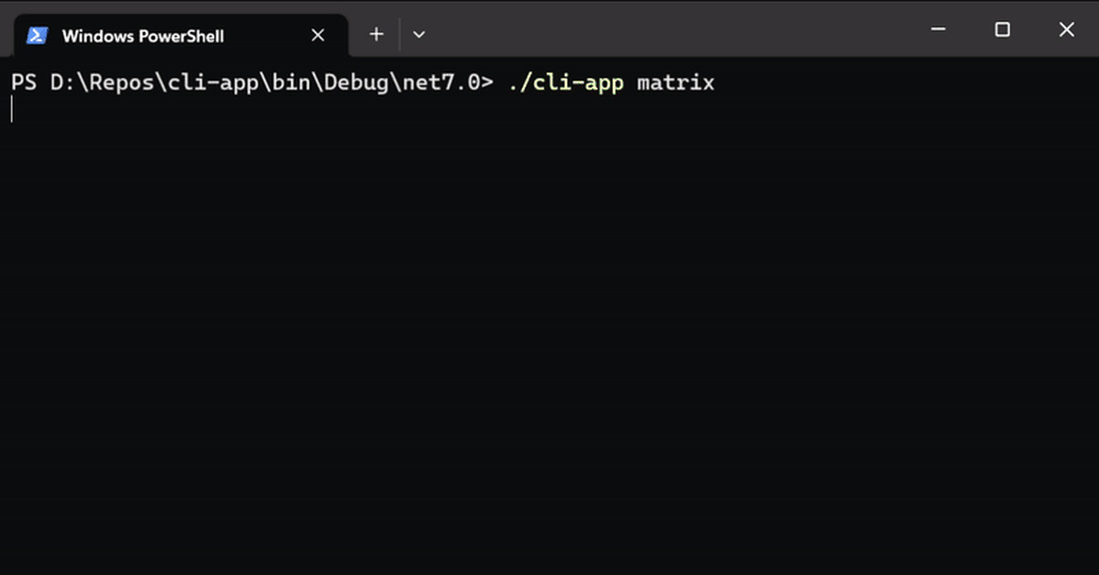Minimize the terminal window
This screenshot has height=575, width=1099.
point(939,29)
